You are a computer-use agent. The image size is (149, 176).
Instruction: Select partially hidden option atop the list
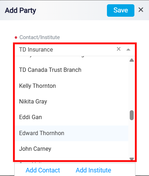point(72,57)
